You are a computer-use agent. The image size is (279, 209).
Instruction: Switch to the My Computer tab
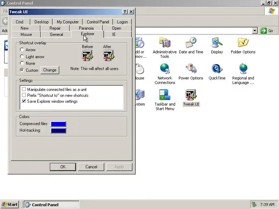68,22
